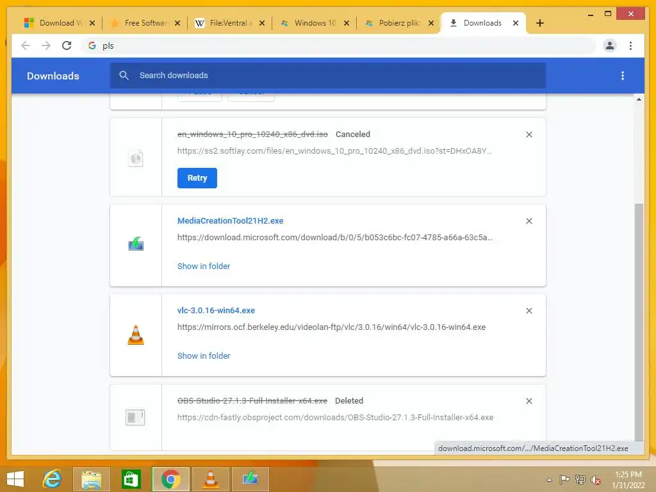The image size is (656, 492).
Task: Click the MediaCreationTool file icon
Action: 136,244
